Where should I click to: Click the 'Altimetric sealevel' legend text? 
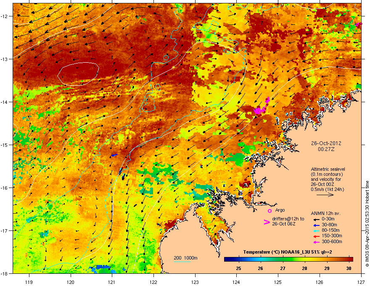point(328,169)
